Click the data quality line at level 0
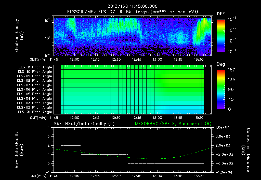Viewport: 261px width, 180px height. tap(166, 163)
